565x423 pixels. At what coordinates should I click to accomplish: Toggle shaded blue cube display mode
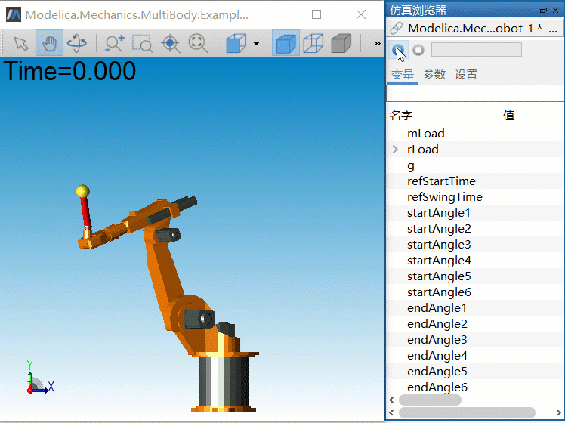pos(285,44)
